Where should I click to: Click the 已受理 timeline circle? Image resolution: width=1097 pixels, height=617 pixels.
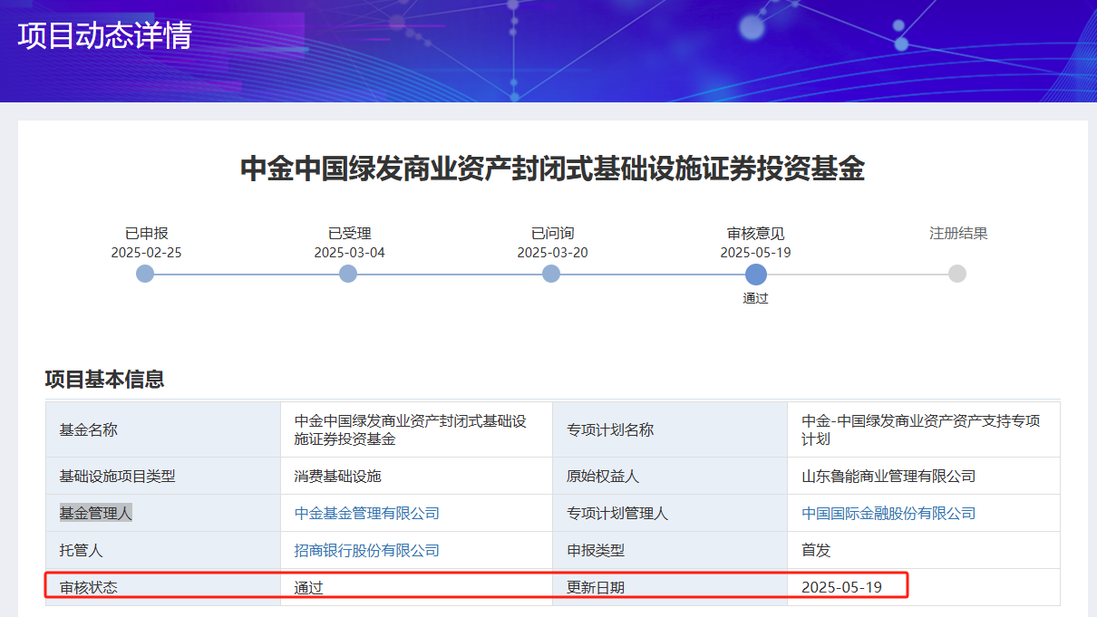coord(348,274)
